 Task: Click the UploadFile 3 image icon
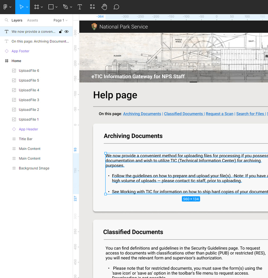click(x=14, y=100)
